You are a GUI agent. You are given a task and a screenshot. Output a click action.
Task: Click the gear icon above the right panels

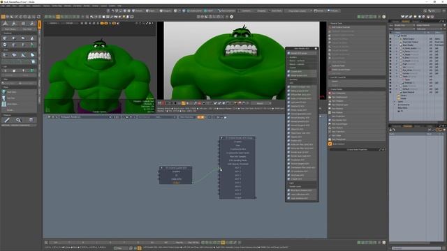point(384,17)
